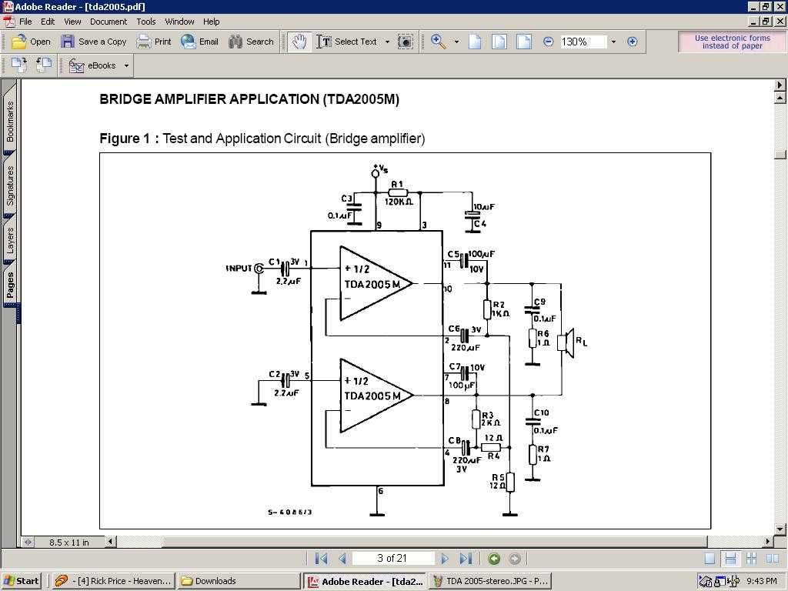Go to previous view green arrow

coord(494,559)
